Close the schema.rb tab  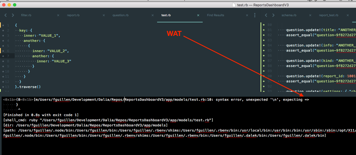tap(310, 15)
